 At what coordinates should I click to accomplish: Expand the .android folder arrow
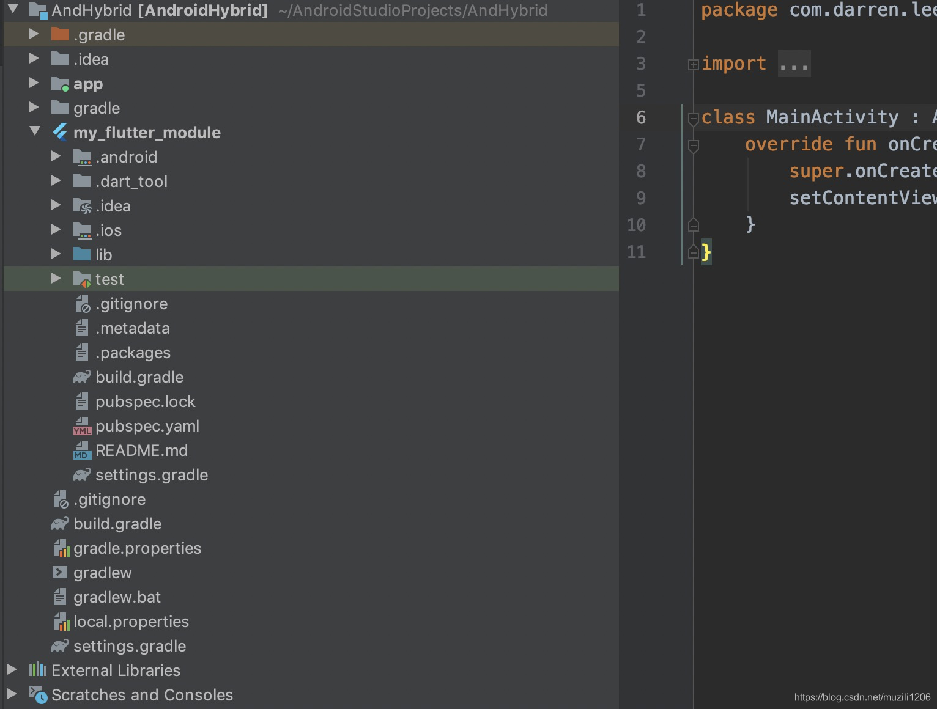coord(56,156)
